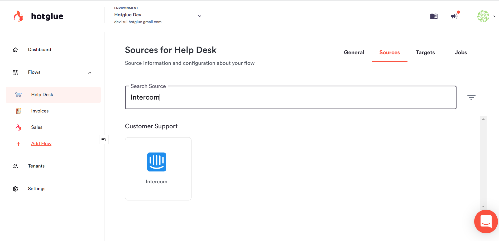Open the source filter icon
499x241 pixels.
pyautogui.click(x=471, y=97)
